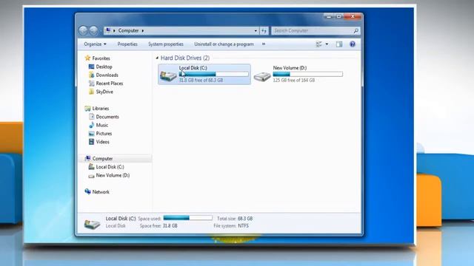
Task: Click the Total size '68.3 GB' value
Action: click(245, 219)
